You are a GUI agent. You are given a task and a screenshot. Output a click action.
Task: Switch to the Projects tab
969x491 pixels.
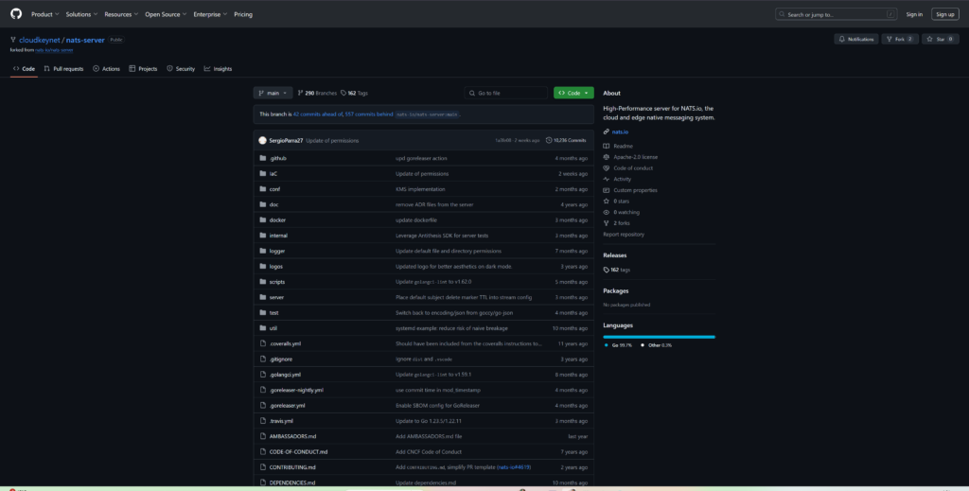point(143,68)
